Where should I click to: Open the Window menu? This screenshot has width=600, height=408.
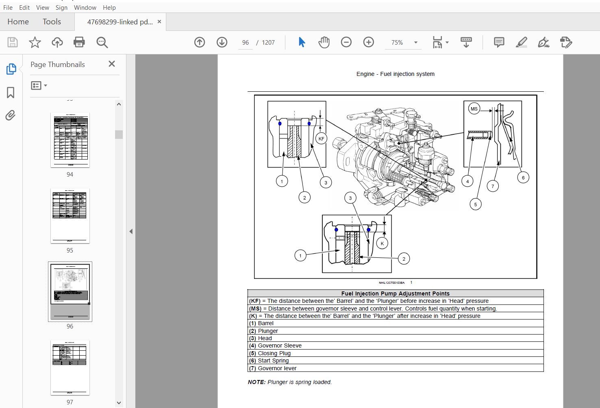pyautogui.click(x=85, y=7)
